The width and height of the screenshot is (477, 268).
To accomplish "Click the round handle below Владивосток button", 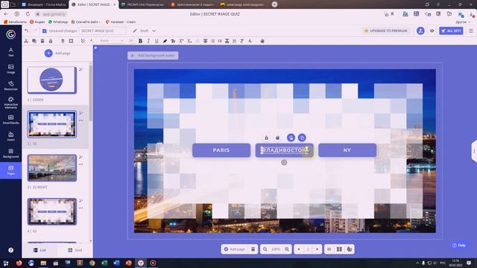I will click(x=284, y=162).
